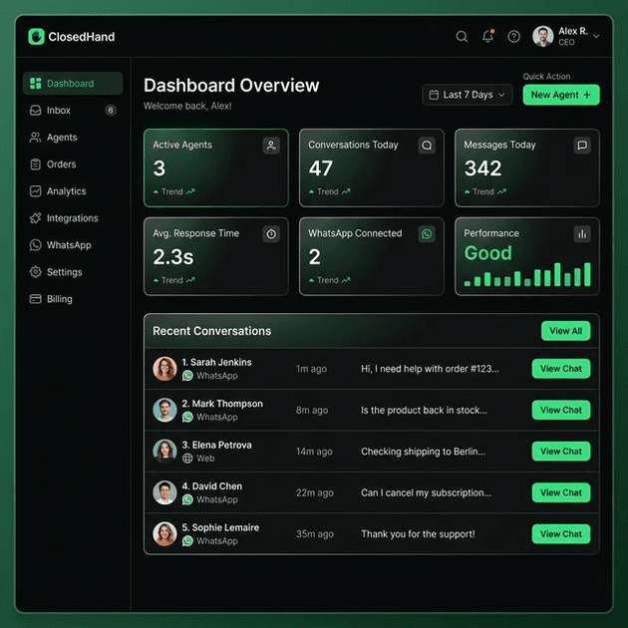Click the '35m ago' timestamp
This screenshot has height=628, width=628.
pyautogui.click(x=315, y=534)
